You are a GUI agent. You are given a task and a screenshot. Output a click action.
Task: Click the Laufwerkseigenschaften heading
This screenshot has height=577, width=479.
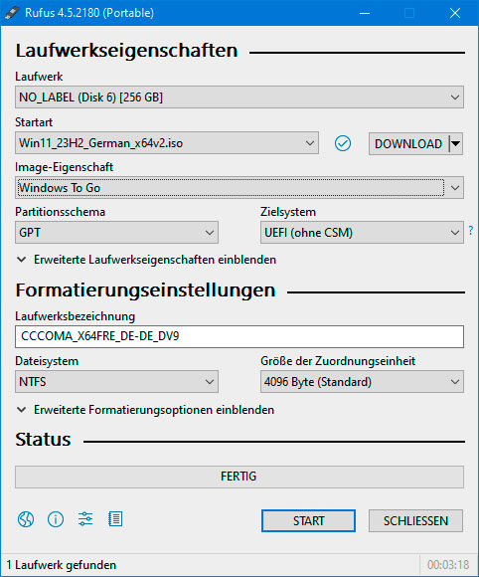click(x=127, y=51)
